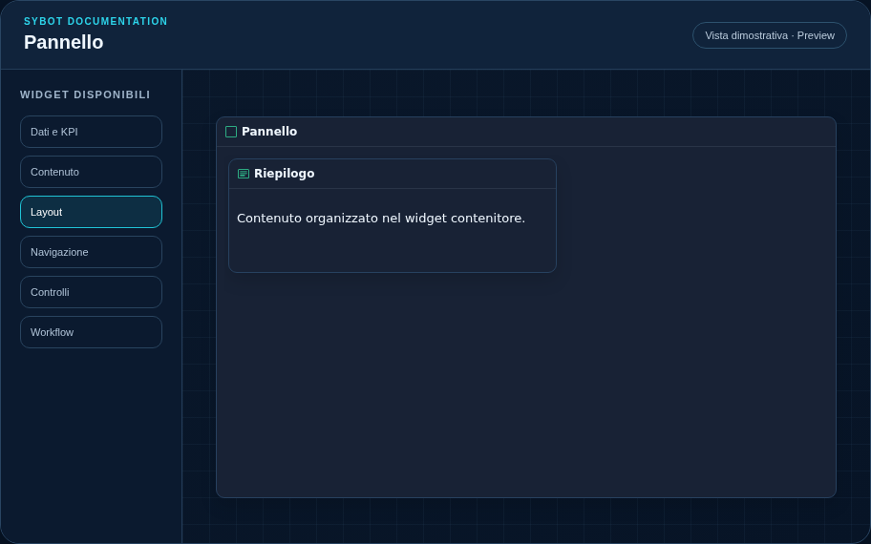Select the Riepilogo card title
This screenshot has width=871, height=544.
[284, 173]
